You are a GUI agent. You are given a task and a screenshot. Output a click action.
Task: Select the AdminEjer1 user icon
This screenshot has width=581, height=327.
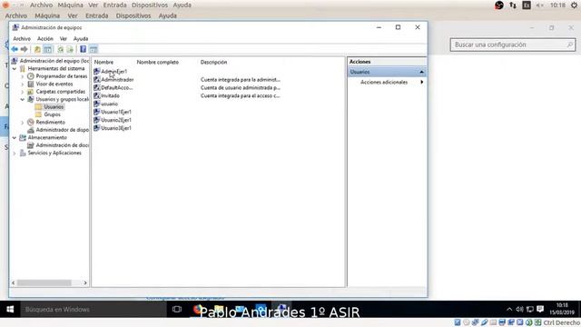[97, 71]
